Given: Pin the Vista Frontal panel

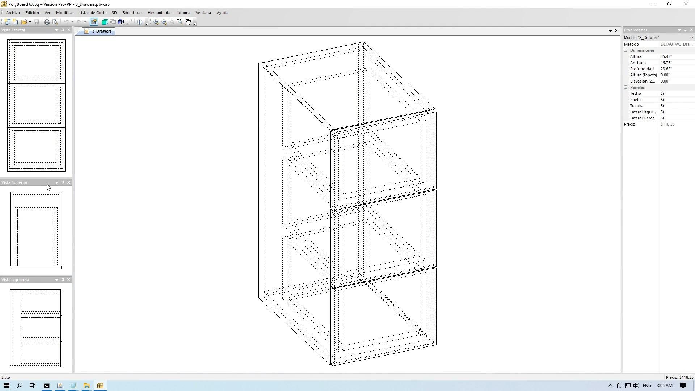Looking at the screenshot, I should coord(63,30).
